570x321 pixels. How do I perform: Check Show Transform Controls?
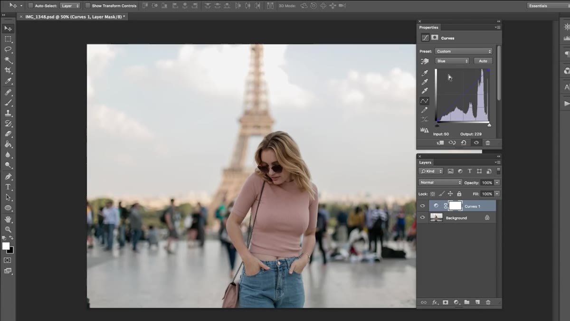[87, 6]
